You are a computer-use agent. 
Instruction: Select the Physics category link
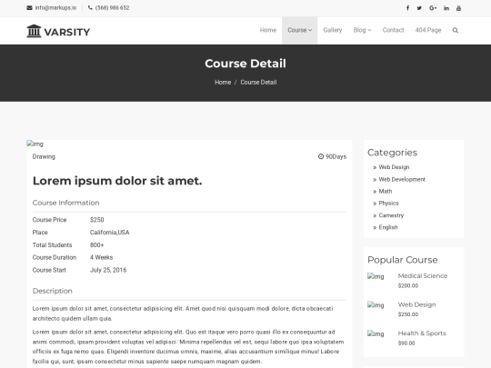pyautogui.click(x=388, y=204)
